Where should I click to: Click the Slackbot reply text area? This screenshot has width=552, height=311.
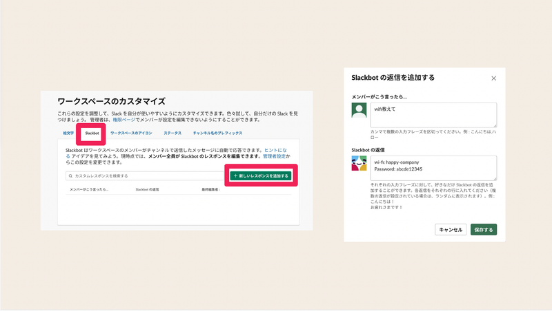click(433, 168)
